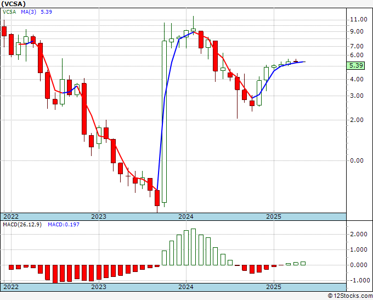This screenshot has width=373, height=300.
Task: Click the 2.000 MACD axis label
Action: (359, 234)
